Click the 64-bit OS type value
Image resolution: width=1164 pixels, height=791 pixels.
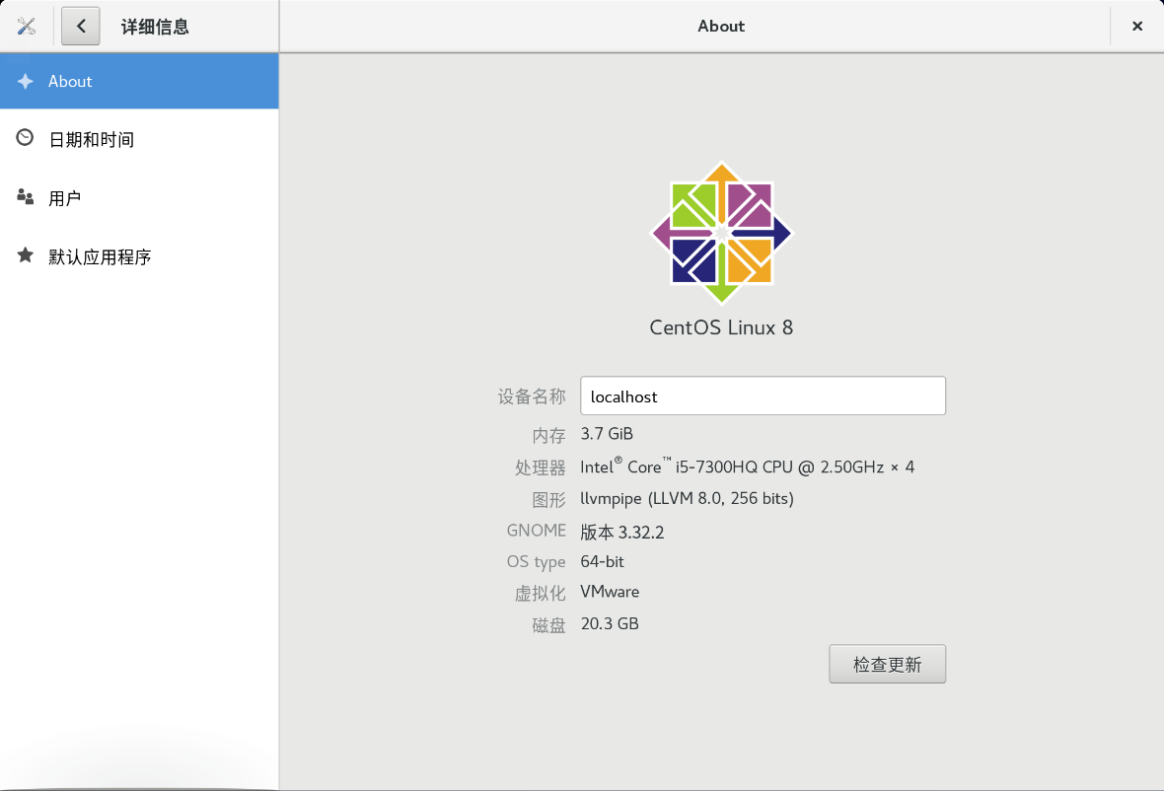pos(602,562)
